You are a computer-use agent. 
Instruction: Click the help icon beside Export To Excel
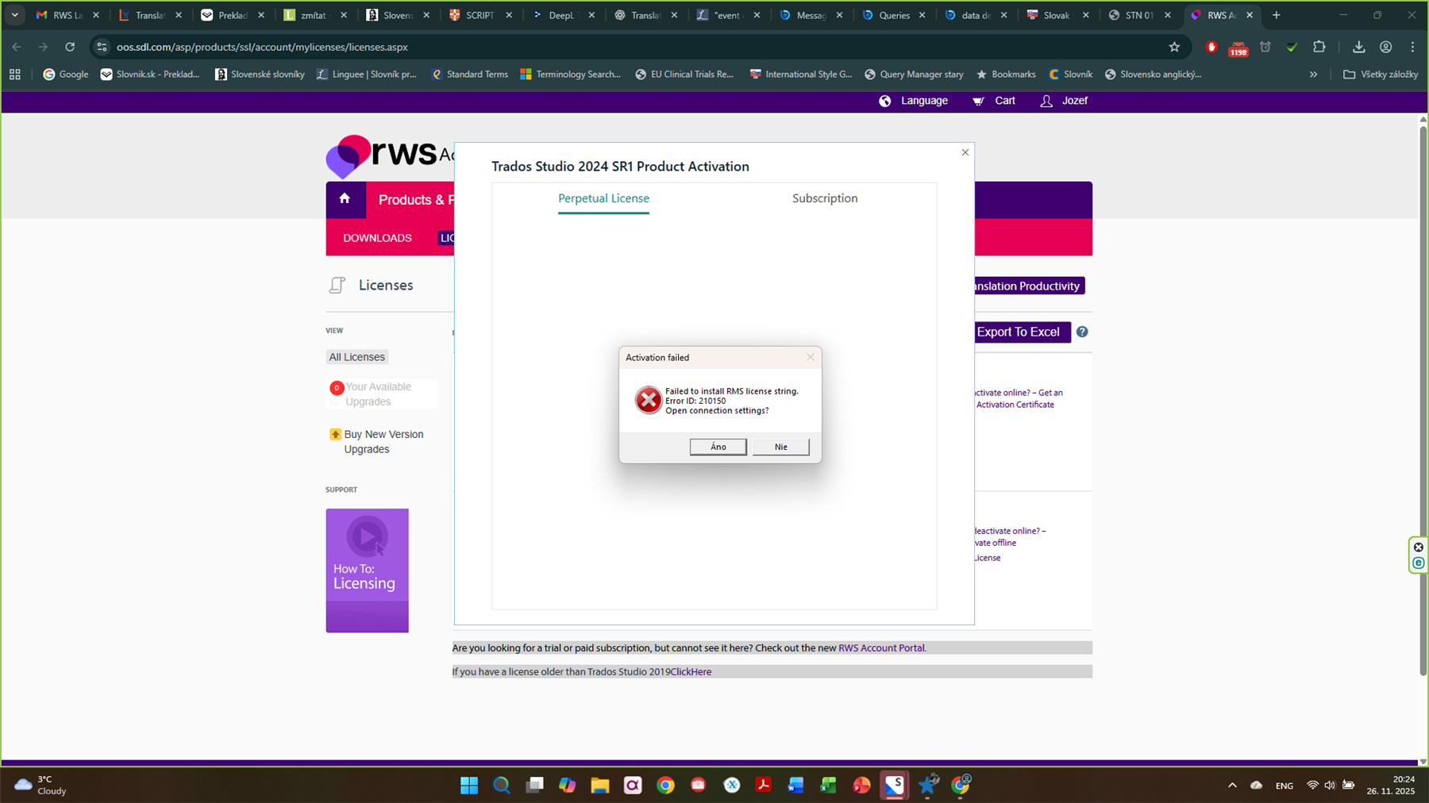[x=1082, y=332]
